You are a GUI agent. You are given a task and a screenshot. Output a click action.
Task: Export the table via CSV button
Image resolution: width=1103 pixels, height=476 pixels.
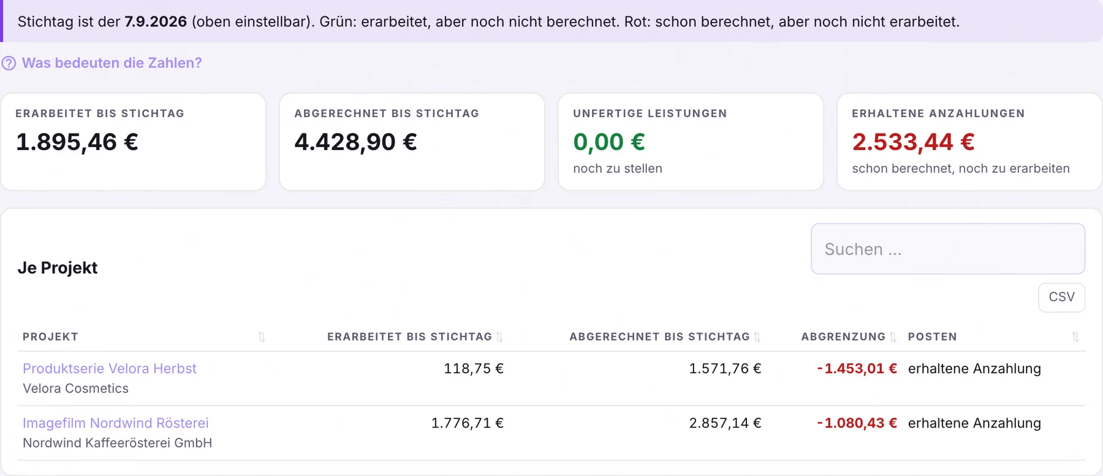(x=1061, y=297)
